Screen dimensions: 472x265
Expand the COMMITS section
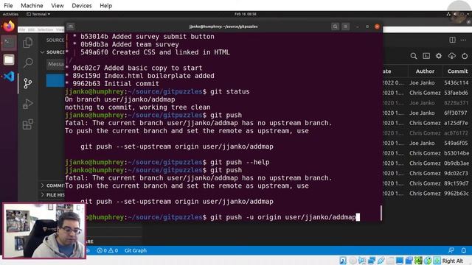(52, 185)
